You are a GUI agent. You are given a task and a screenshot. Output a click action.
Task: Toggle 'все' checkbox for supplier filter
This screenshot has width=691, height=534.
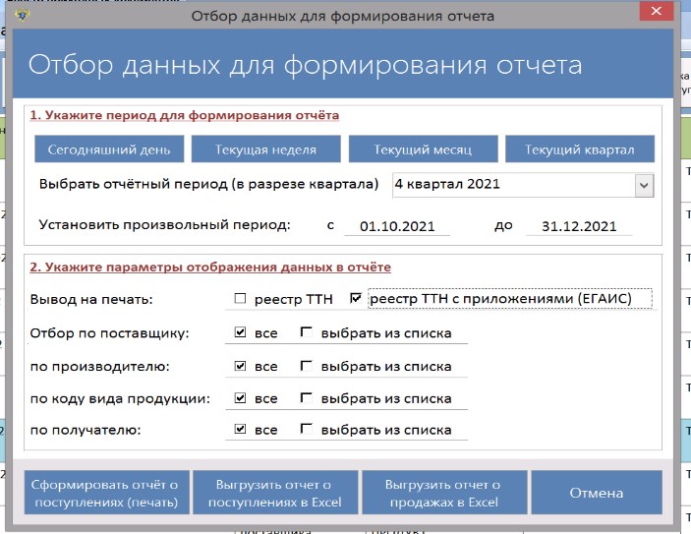pyautogui.click(x=240, y=333)
